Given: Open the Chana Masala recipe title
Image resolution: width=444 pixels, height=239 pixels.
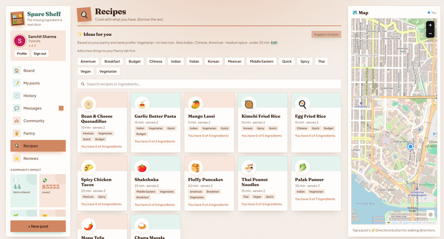Looking at the screenshot, I should (149, 237).
